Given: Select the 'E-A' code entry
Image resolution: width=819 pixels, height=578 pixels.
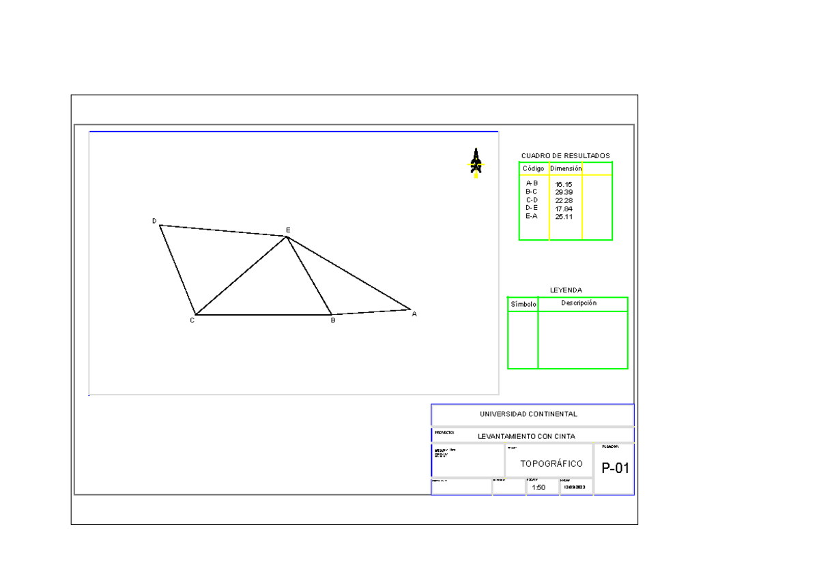Looking at the screenshot, I should click(532, 216).
